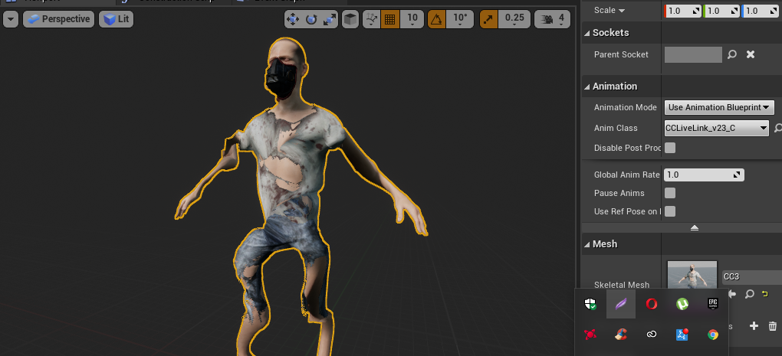The image size is (782, 356).
Task: Select the scale gizmo tool
Action: (x=329, y=19)
